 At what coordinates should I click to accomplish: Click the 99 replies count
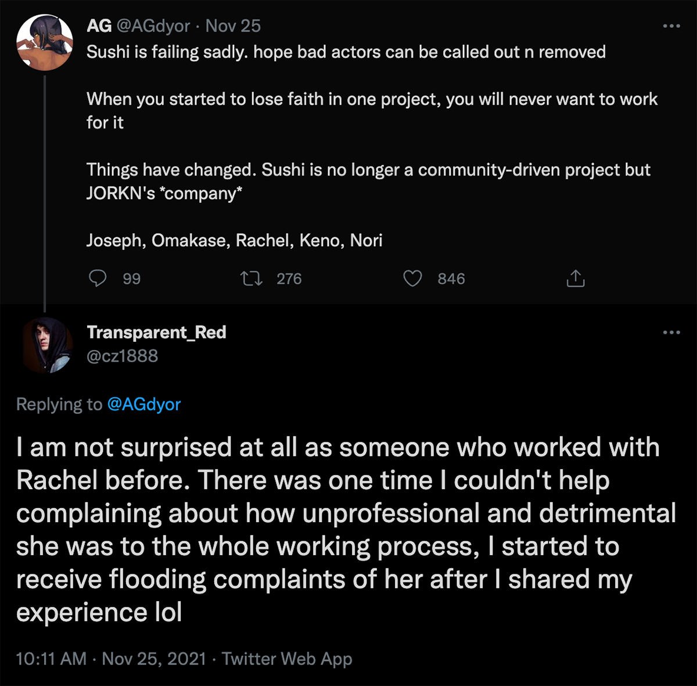(x=132, y=279)
